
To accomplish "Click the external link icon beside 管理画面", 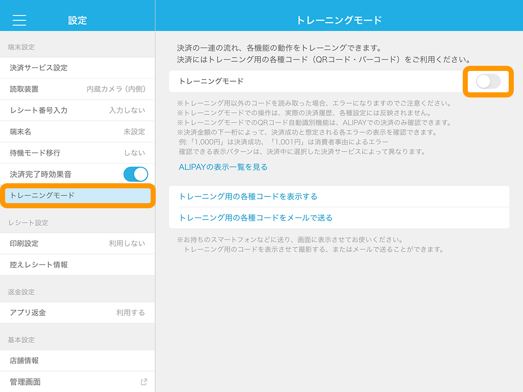I will pyautogui.click(x=144, y=382).
